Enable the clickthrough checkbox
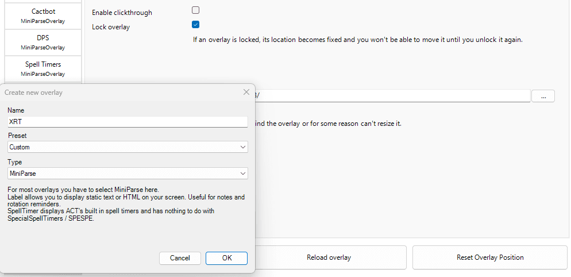The image size is (571, 277). [x=195, y=10]
